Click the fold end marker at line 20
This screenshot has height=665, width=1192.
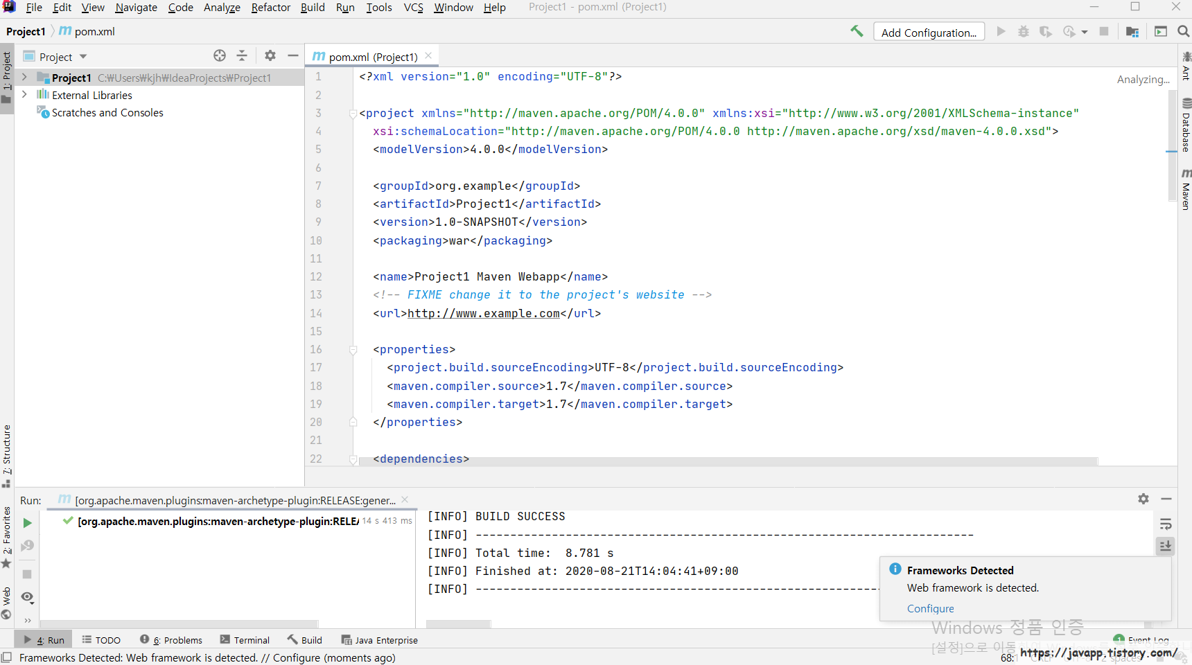click(353, 422)
